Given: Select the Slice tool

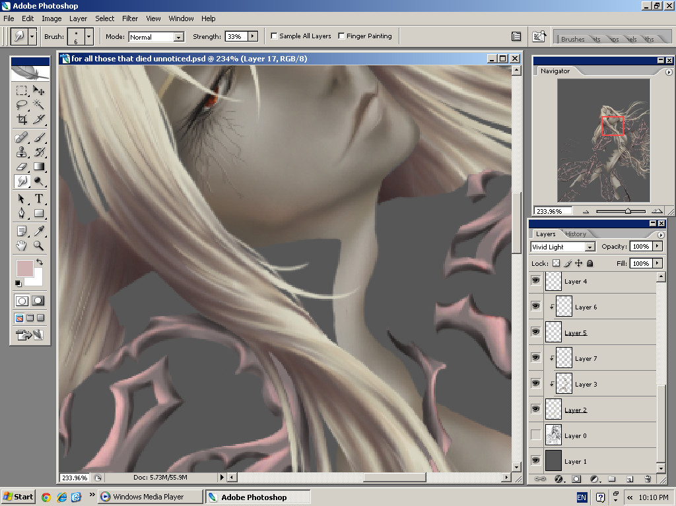Looking at the screenshot, I should pyautogui.click(x=39, y=119).
